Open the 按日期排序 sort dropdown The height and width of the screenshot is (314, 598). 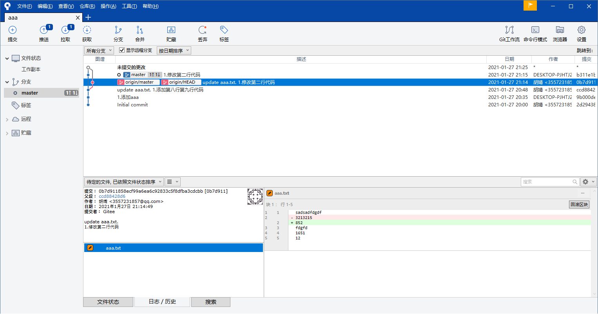pos(174,51)
